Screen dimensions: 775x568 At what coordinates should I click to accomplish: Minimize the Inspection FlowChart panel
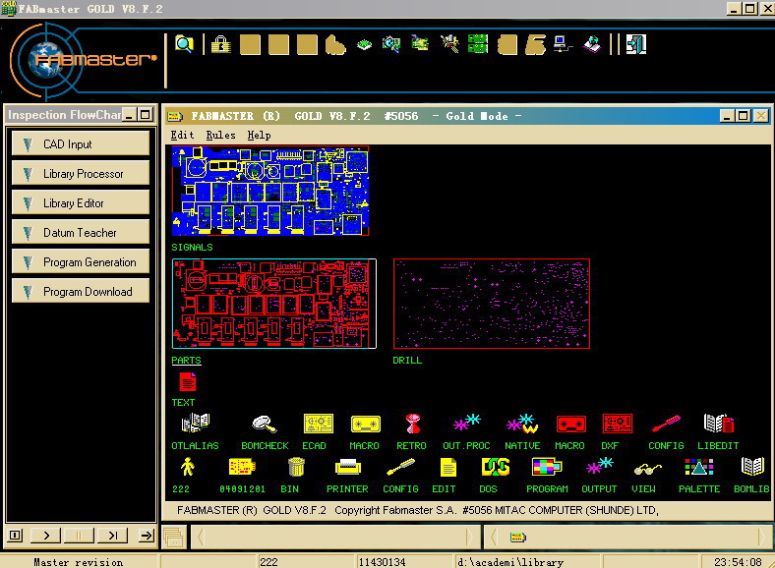coord(130,115)
